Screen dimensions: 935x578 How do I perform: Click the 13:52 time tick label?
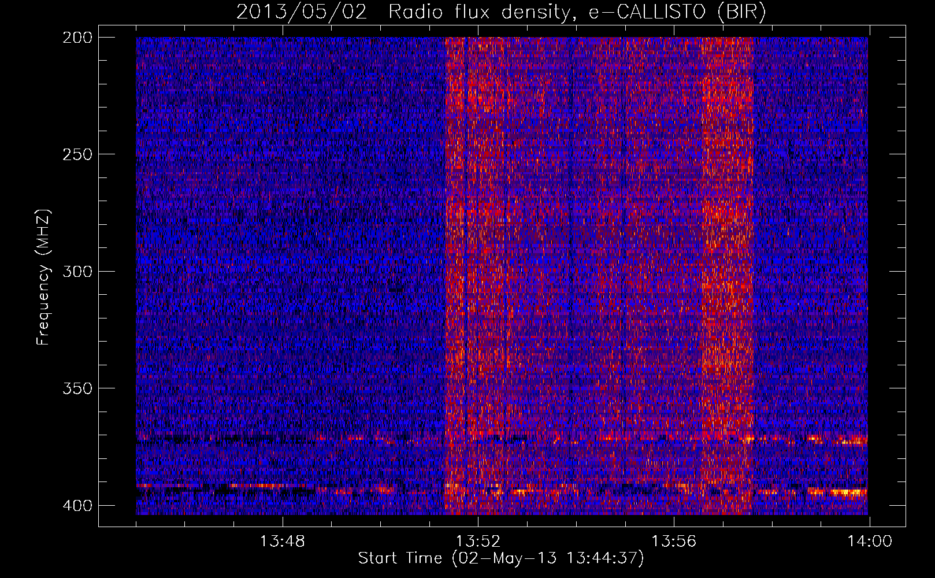coord(478,542)
